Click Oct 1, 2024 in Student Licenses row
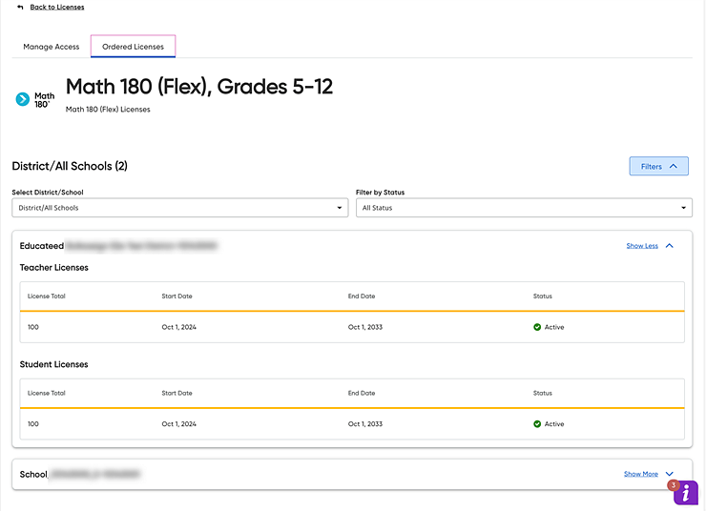Screen dimensions: 706x511 point(179,423)
